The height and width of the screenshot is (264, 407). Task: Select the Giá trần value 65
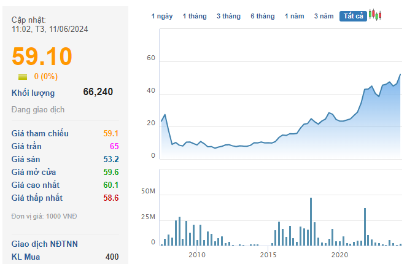(x=114, y=147)
